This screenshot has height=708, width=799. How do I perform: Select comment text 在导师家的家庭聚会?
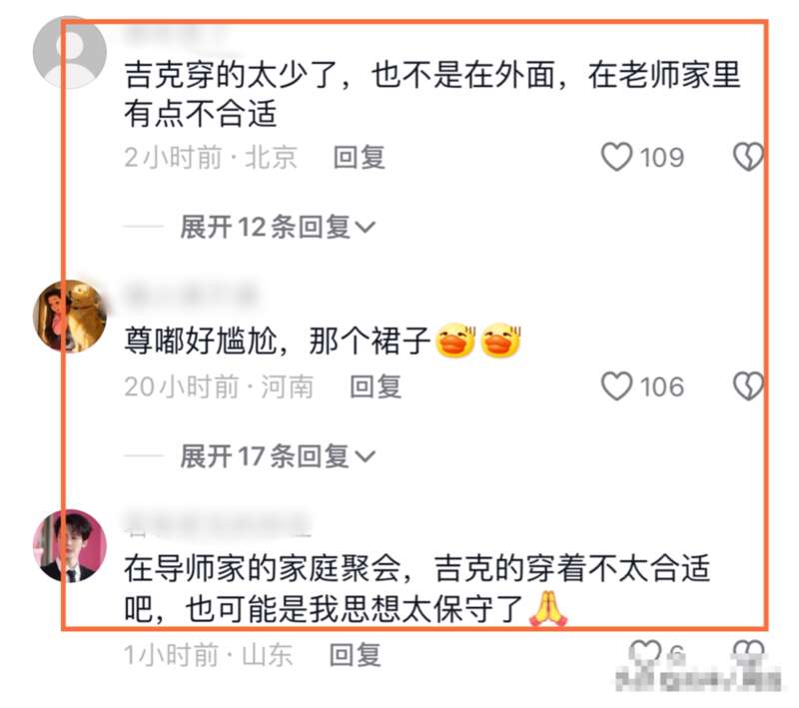[x=262, y=569]
